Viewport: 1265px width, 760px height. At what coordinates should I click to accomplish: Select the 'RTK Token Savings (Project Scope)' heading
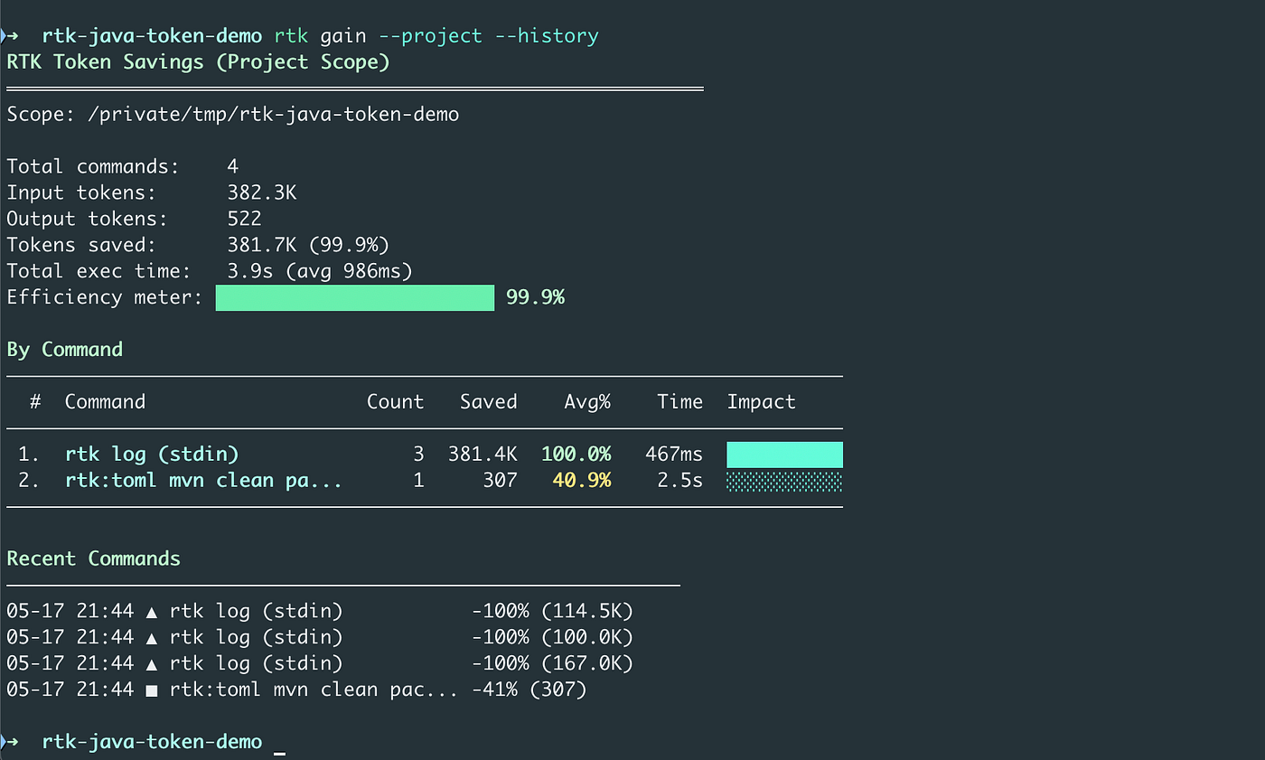tap(198, 62)
